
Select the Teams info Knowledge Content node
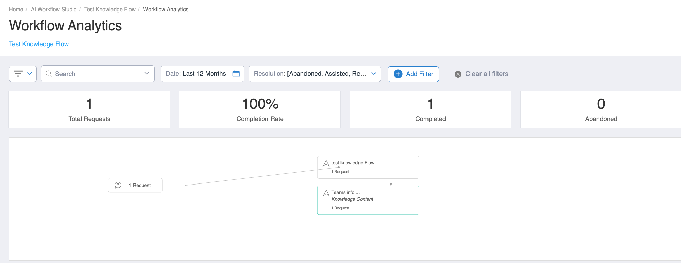(x=368, y=200)
